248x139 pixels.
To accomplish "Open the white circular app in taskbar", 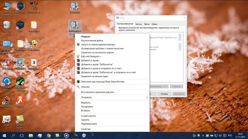I will (x=66, y=136).
